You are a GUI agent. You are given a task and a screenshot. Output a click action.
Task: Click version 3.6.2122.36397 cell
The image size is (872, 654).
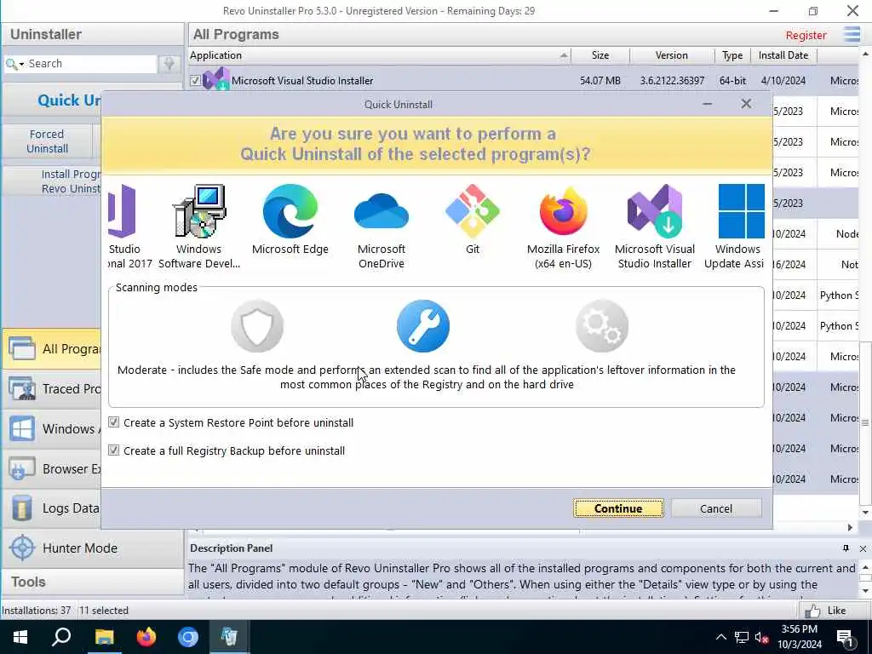672,81
